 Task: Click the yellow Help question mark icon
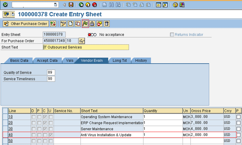pos(175,5)
